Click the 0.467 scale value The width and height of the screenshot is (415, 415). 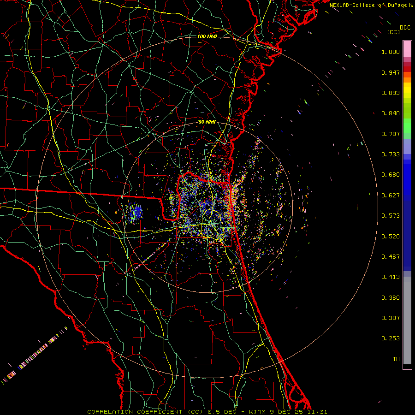coord(391,257)
